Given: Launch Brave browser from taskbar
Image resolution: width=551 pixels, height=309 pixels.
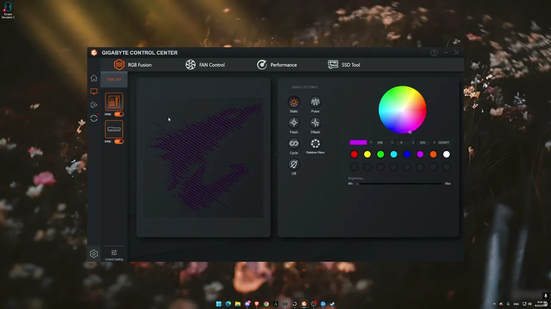Looking at the screenshot, I should 257,304.
